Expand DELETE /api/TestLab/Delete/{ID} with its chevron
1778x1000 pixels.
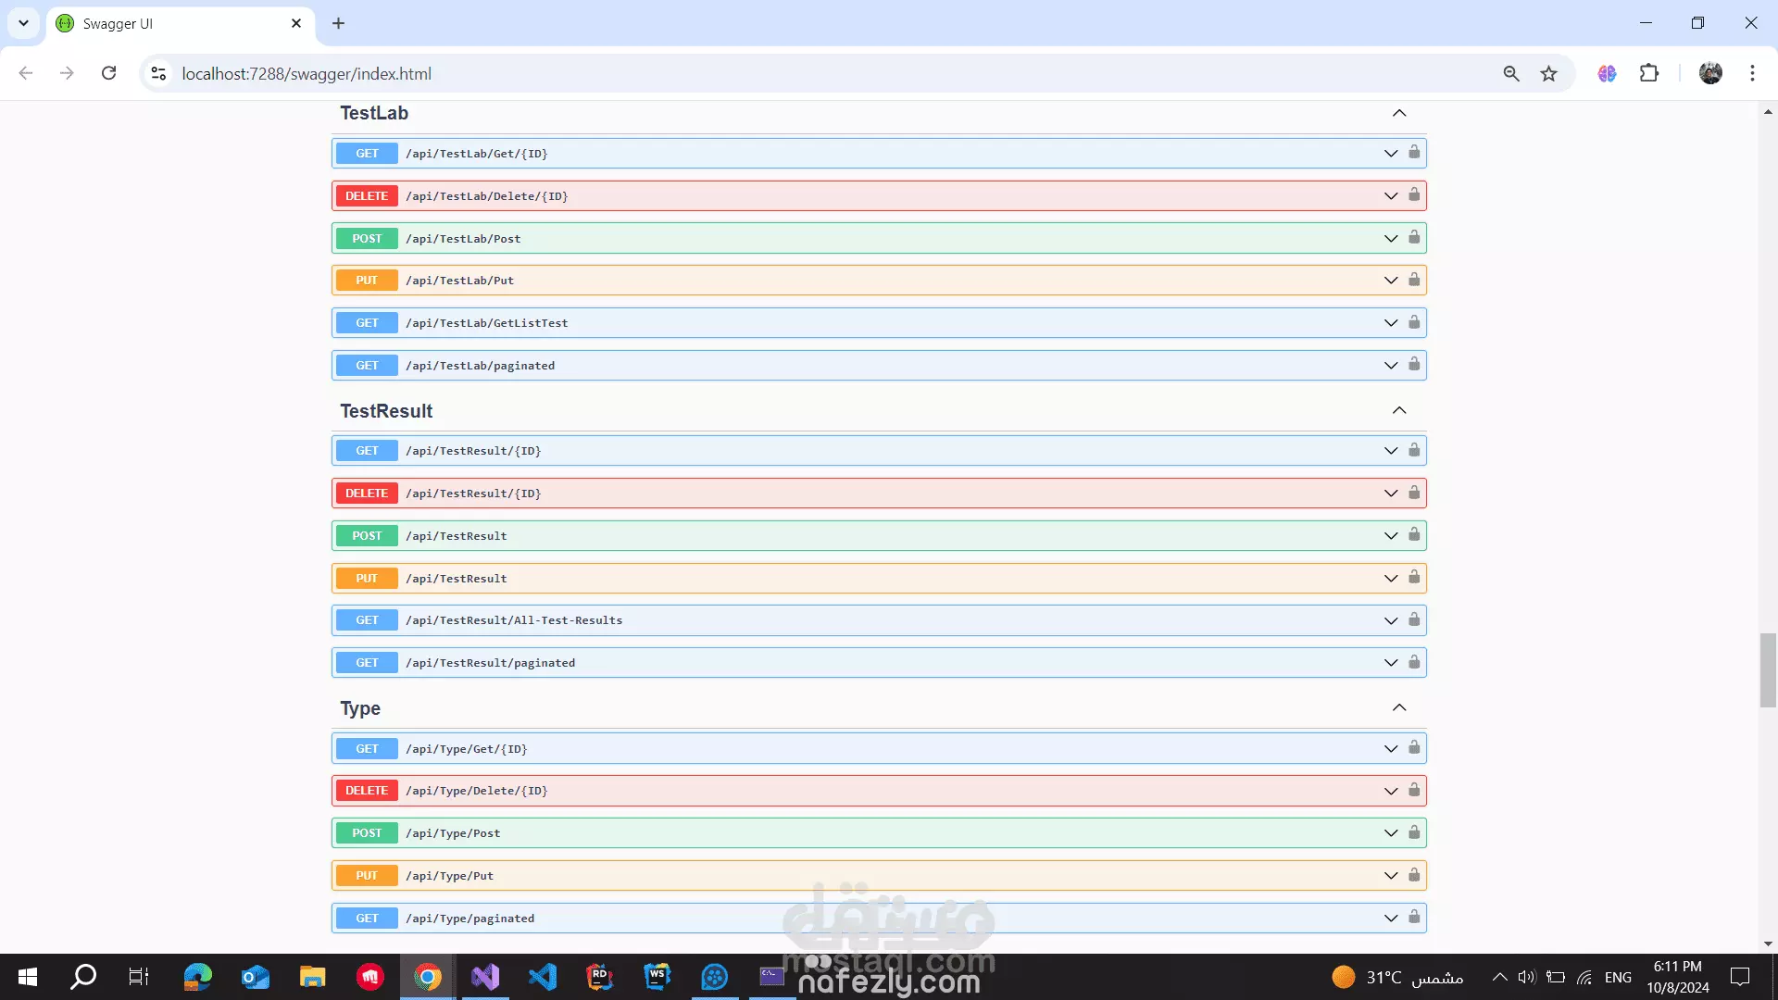point(1390,196)
